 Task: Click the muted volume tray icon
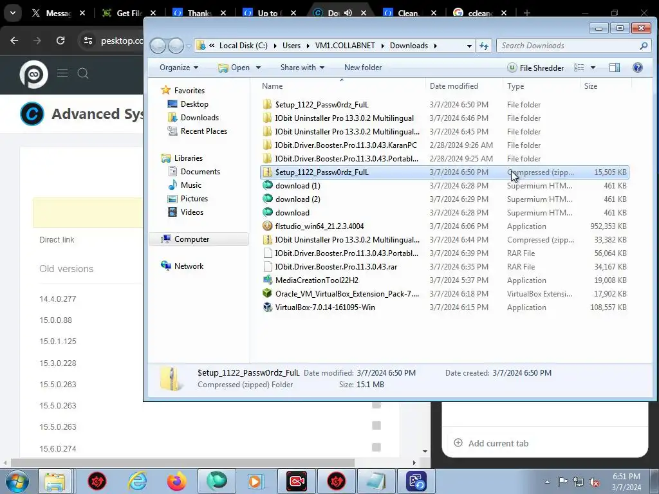tap(594, 482)
